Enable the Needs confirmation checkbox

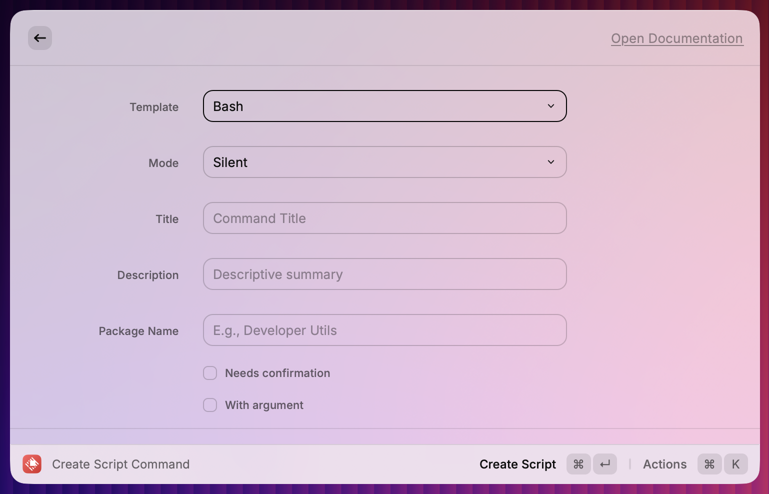click(x=210, y=373)
